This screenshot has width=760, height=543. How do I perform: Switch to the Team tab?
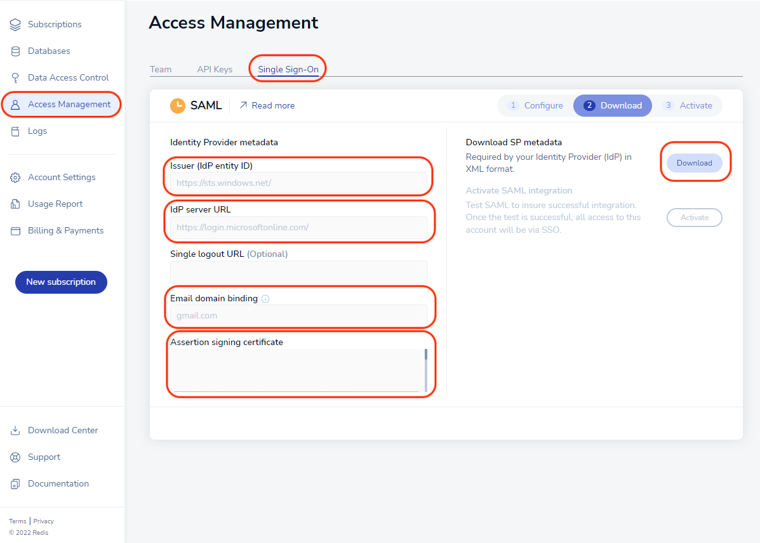161,69
